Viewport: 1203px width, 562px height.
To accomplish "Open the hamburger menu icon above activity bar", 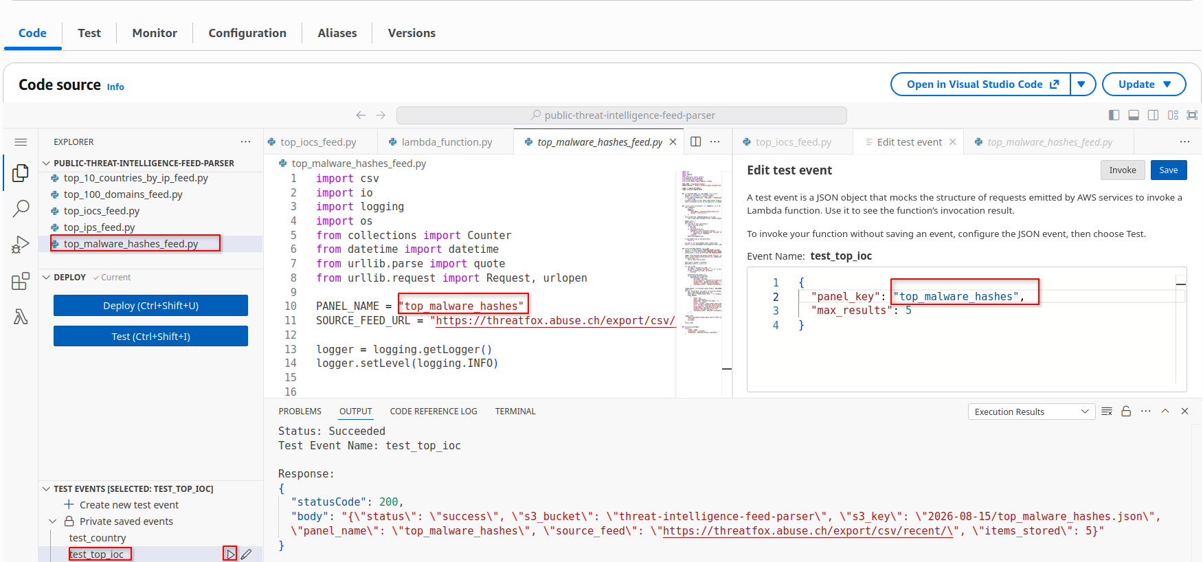I will (x=21, y=142).
